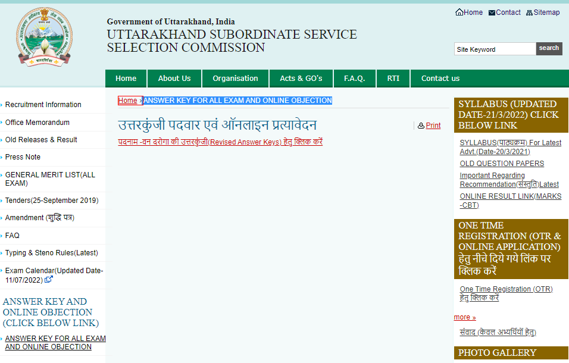
Task: Open ANSWER KEY FOR ALL EXAM sidebar link
Action: pyautogui.click(x=55, y=342)
